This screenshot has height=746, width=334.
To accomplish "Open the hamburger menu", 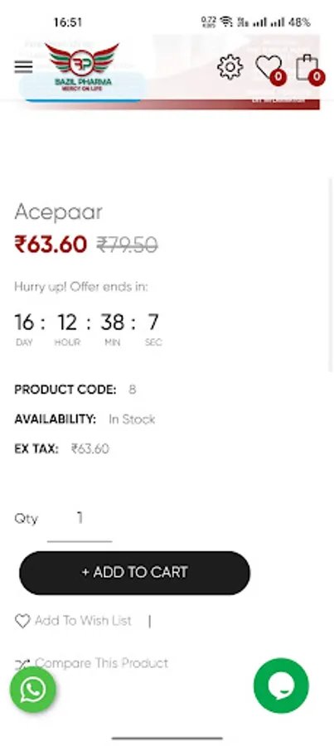I will pyautogui.click(x=23, y=67).
